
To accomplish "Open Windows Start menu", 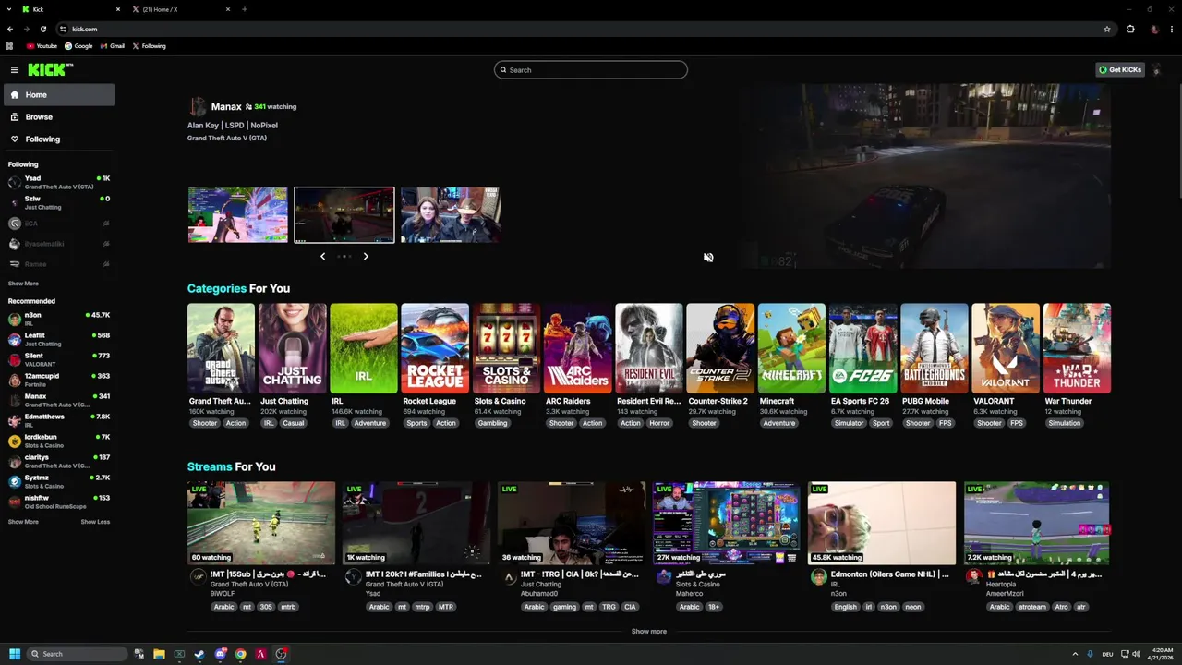I will pyautogui.click(x=15, y=654).
